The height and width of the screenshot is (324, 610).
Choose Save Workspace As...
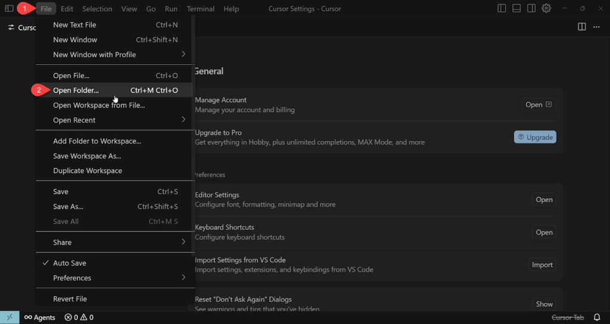tap(114, 156)
